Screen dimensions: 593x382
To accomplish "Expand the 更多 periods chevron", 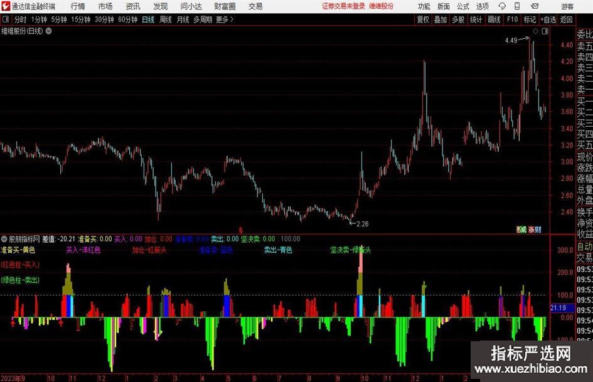I will [225, 19].
